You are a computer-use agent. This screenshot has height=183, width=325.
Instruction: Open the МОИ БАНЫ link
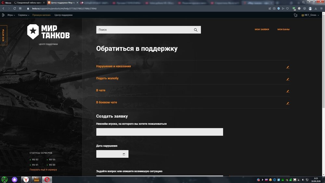coord(283,30)
